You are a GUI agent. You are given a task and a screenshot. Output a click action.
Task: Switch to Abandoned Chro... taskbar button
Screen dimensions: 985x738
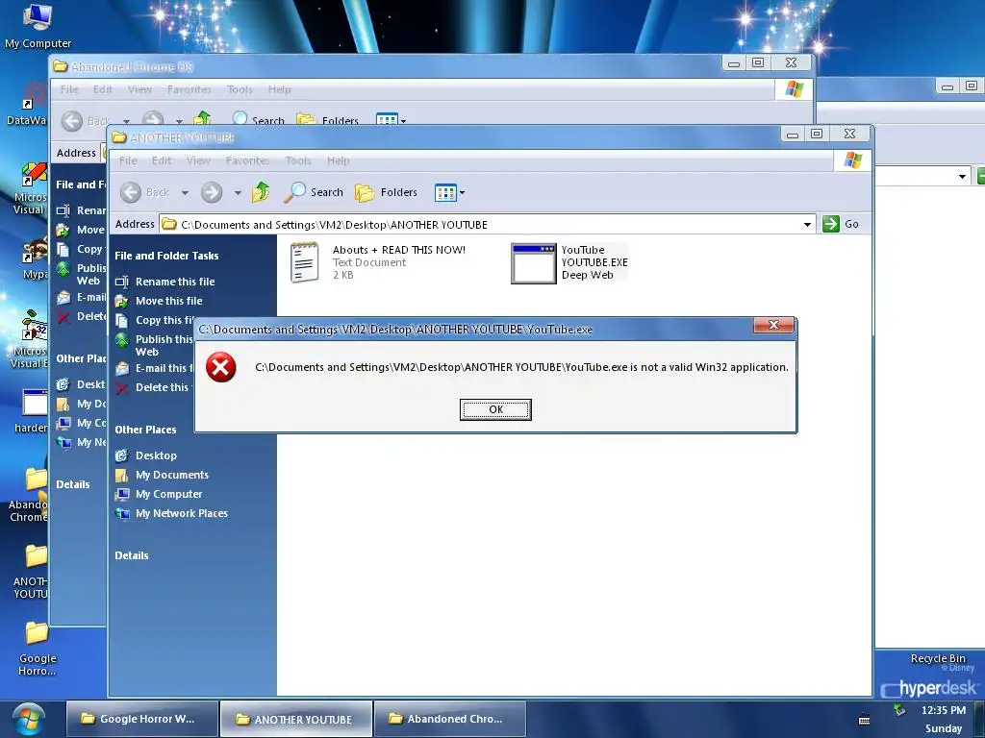(x=450, y=719)
